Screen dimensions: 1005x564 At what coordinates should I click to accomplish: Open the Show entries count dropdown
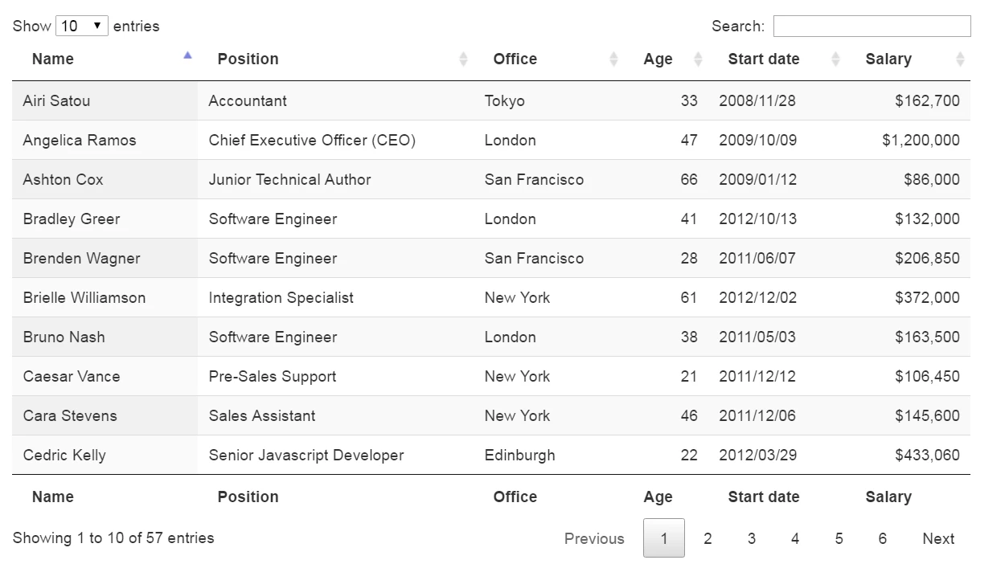tap(81, 27)
